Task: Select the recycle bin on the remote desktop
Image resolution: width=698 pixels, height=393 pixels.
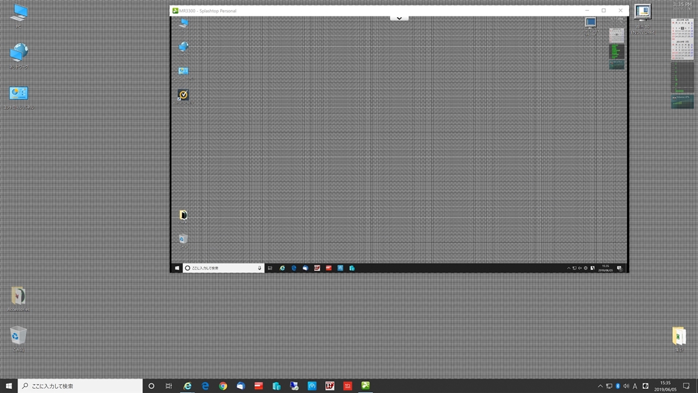Action: pos(183,239)
